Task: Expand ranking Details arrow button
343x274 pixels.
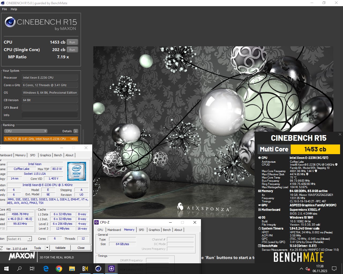Action: coord(76,131)
